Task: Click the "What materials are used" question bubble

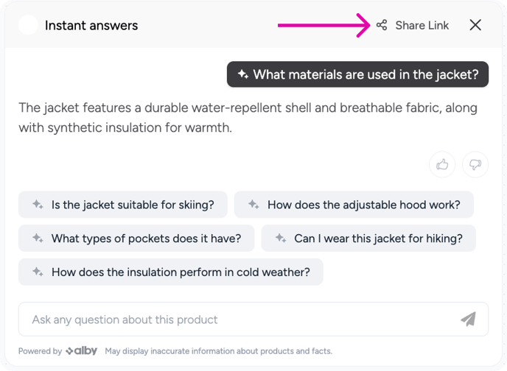Action: coord(357,74)
